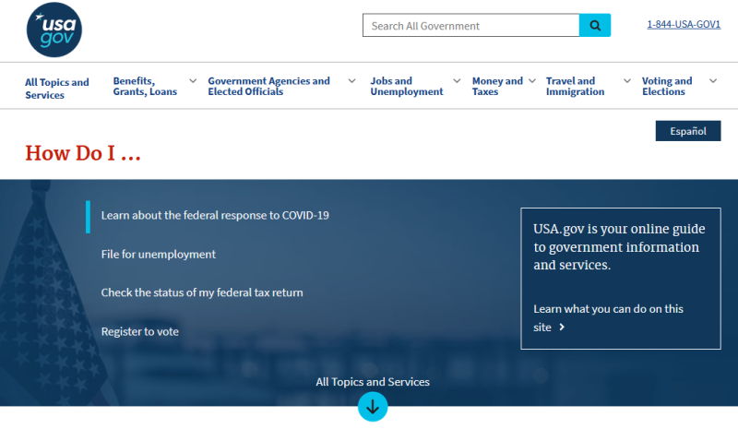Click arrow chevron after 'site' text
Screen dimensions: 738x429
(x=562, y=328)
